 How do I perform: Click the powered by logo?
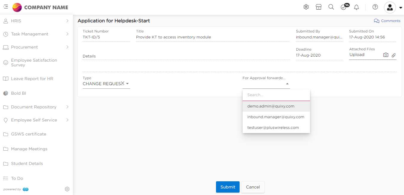point(26,189)
